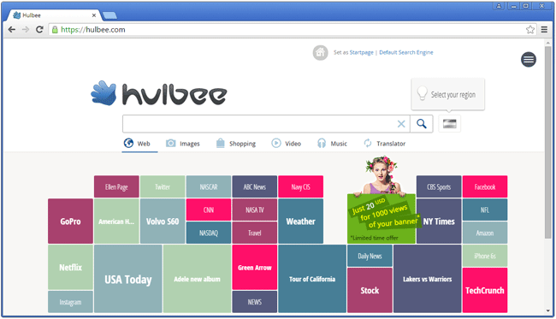The width and height of the screenshot is (556, 319).
Task: Open the Translator tab
Action: coord(385,144)
